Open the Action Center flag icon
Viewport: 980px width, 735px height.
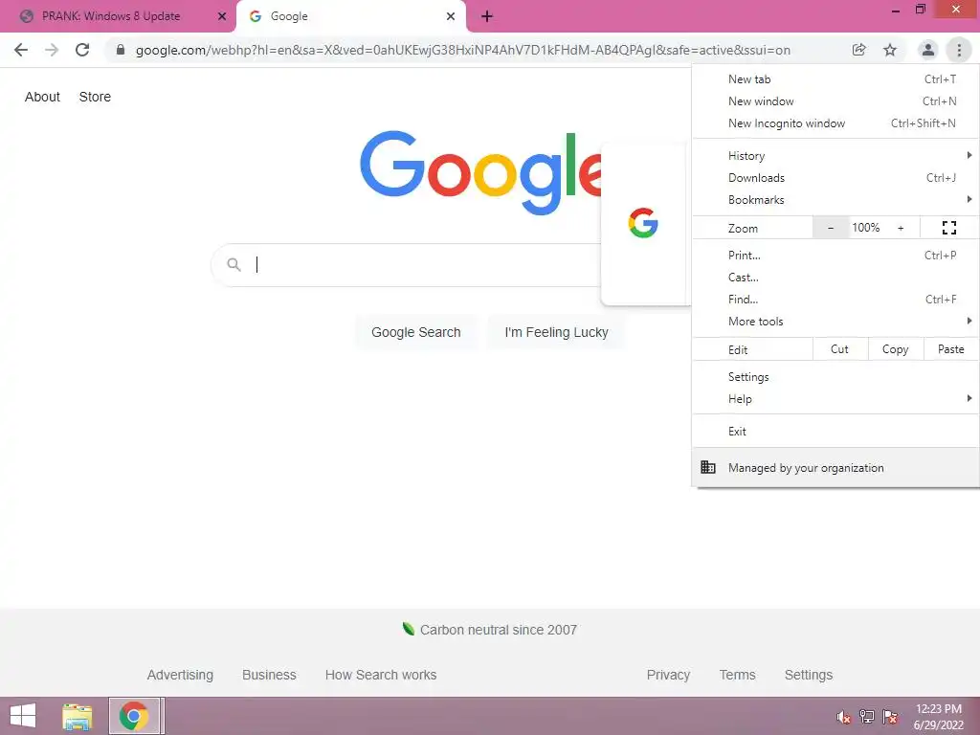click(890, 717)
